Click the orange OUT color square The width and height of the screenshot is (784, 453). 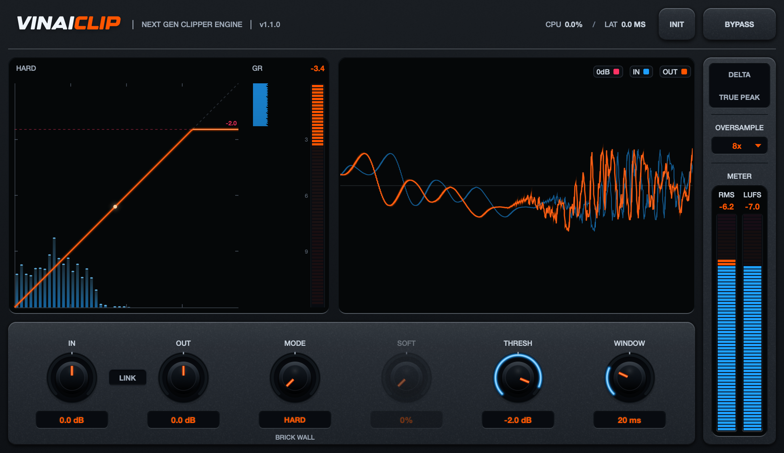tap(684, 72)
